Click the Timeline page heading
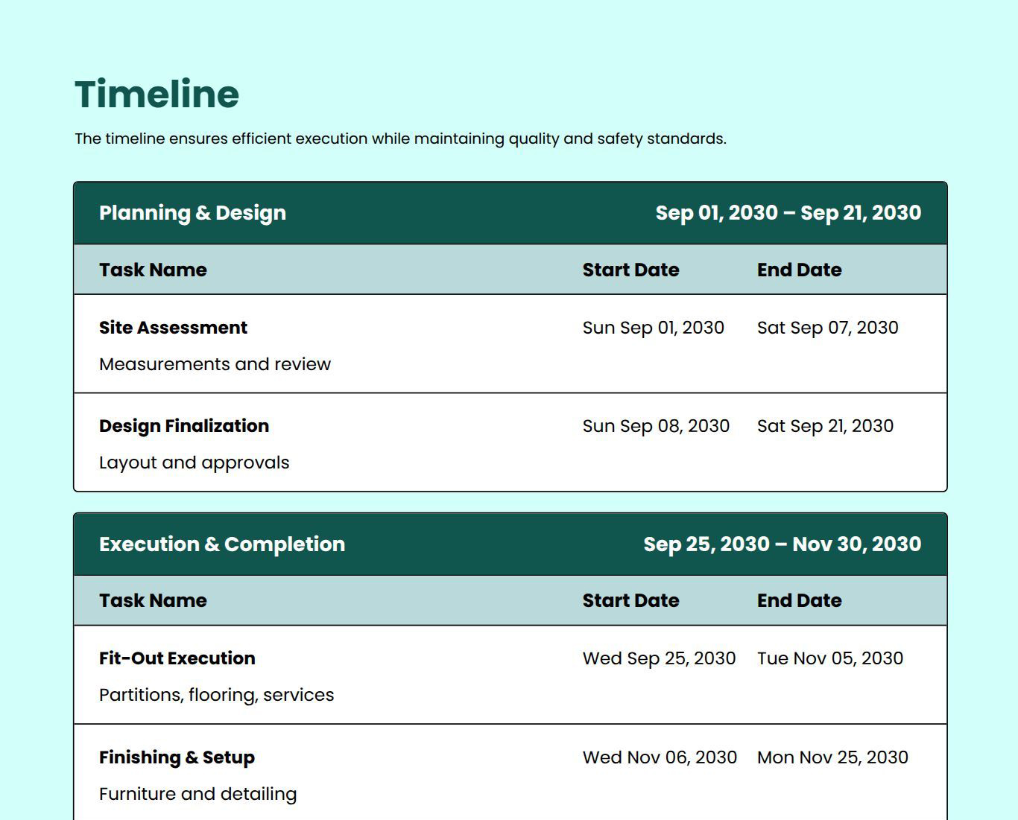1018x820 pixels. [x=157, y=95]
